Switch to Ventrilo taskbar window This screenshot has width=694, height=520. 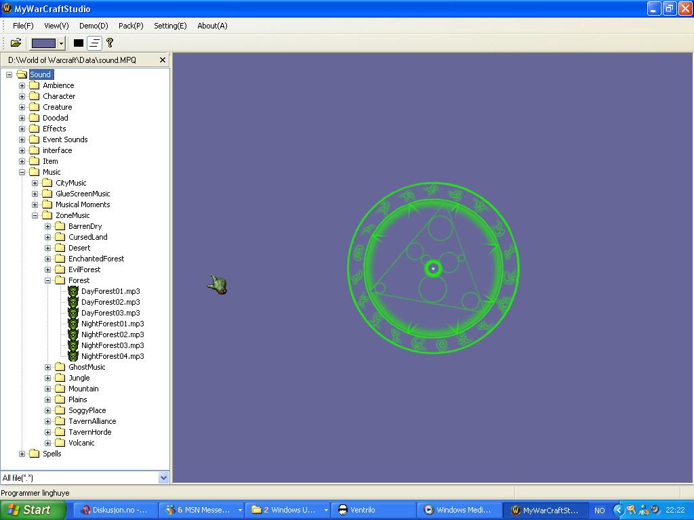[x=374, y=510]
